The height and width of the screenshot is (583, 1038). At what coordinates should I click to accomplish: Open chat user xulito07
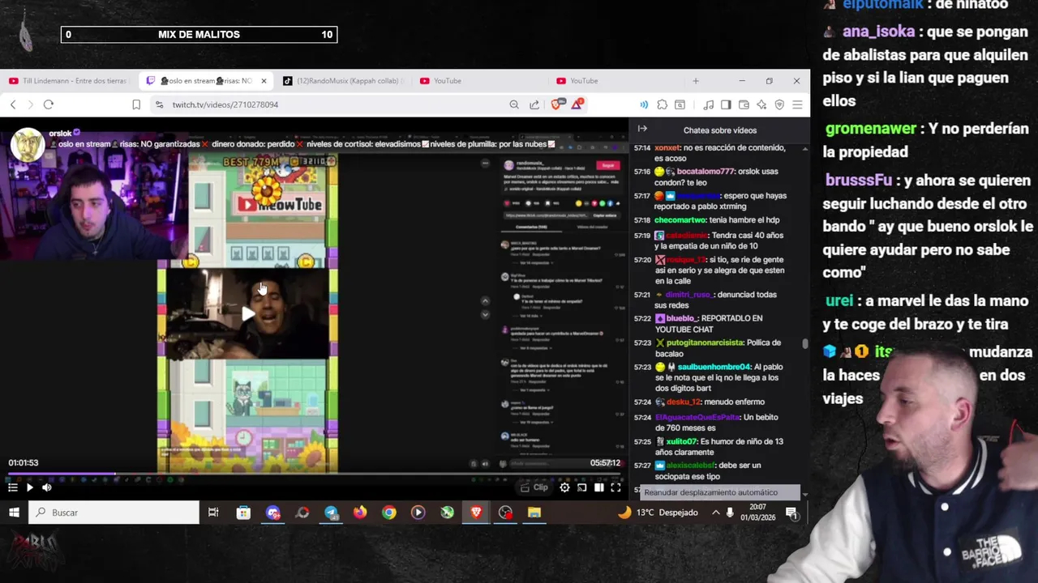[x=681, y=441]
